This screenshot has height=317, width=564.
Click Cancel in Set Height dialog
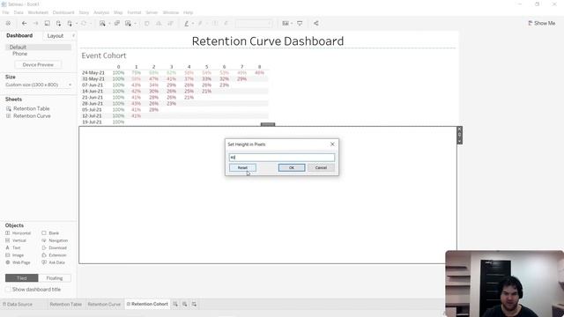tap(321, 168)
